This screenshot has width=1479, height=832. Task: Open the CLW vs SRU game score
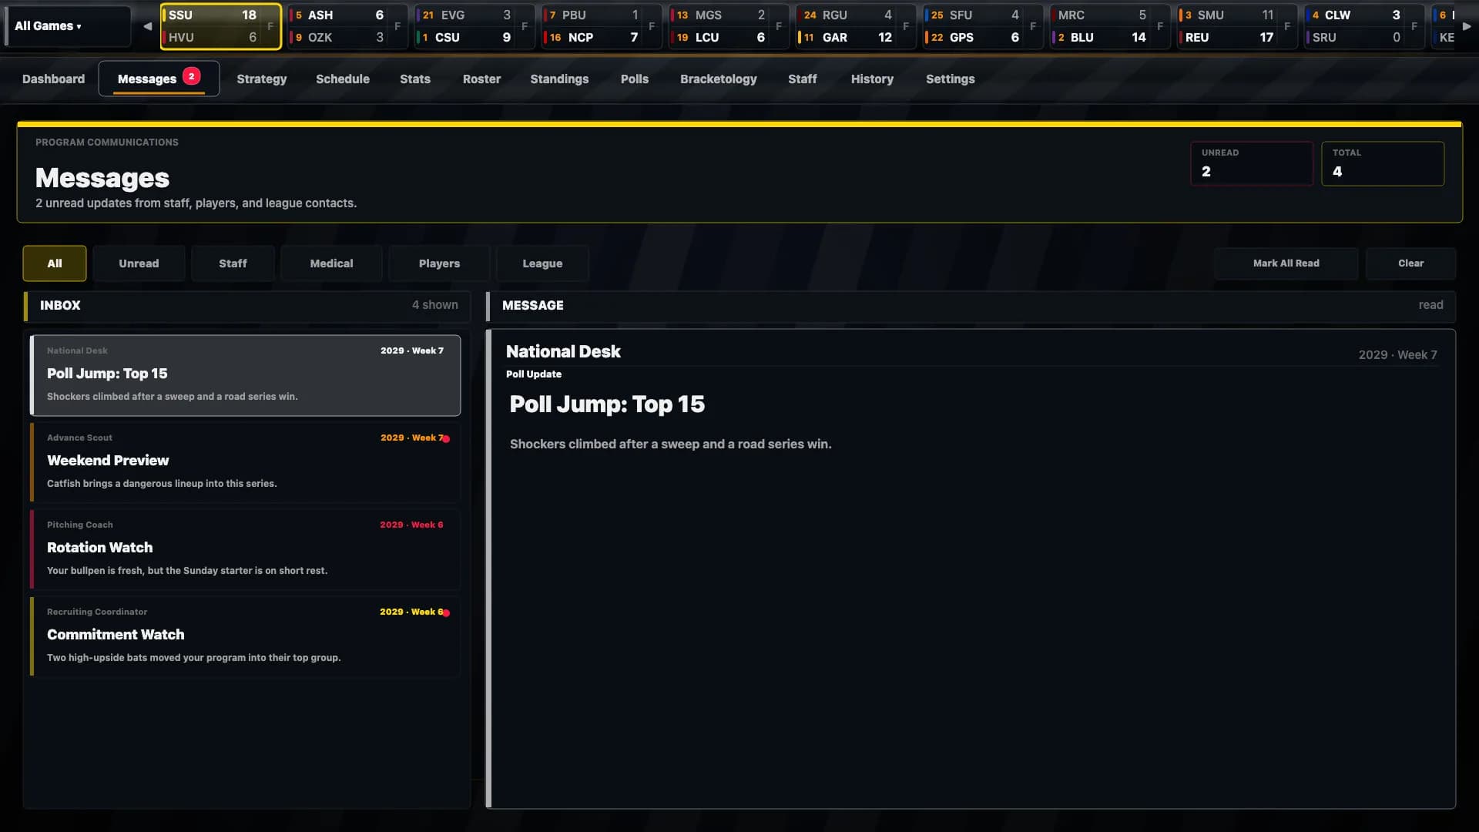pyautogui.click(x=1364, y=26)
